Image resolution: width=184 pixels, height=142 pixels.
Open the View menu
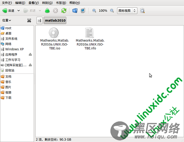tap(34, 3)
